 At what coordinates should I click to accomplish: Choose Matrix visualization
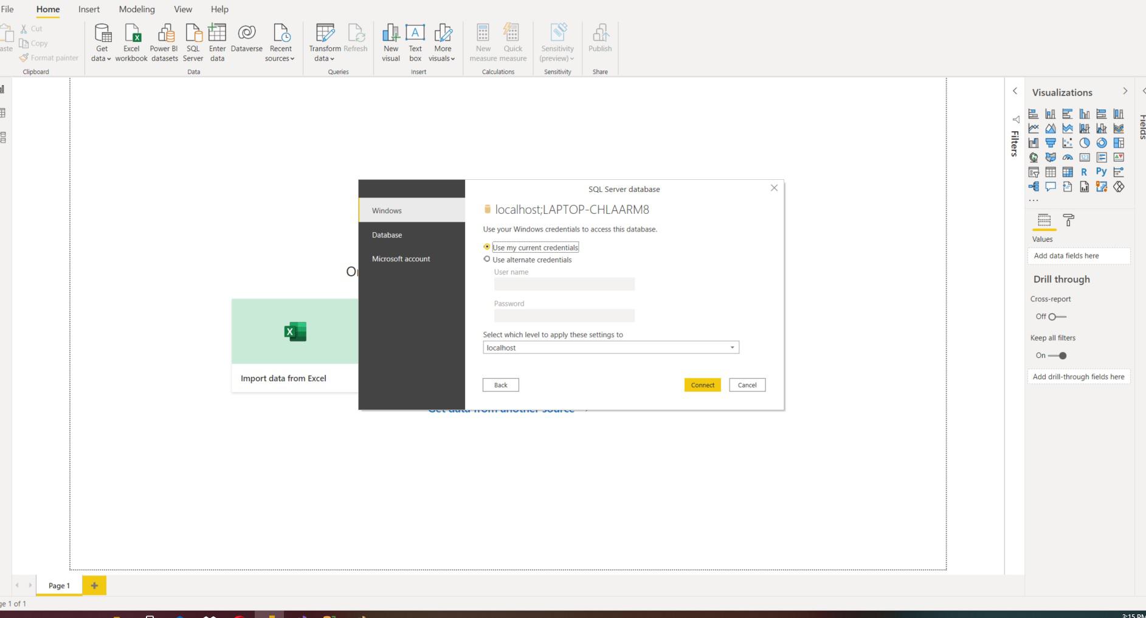pos(1067,172)
